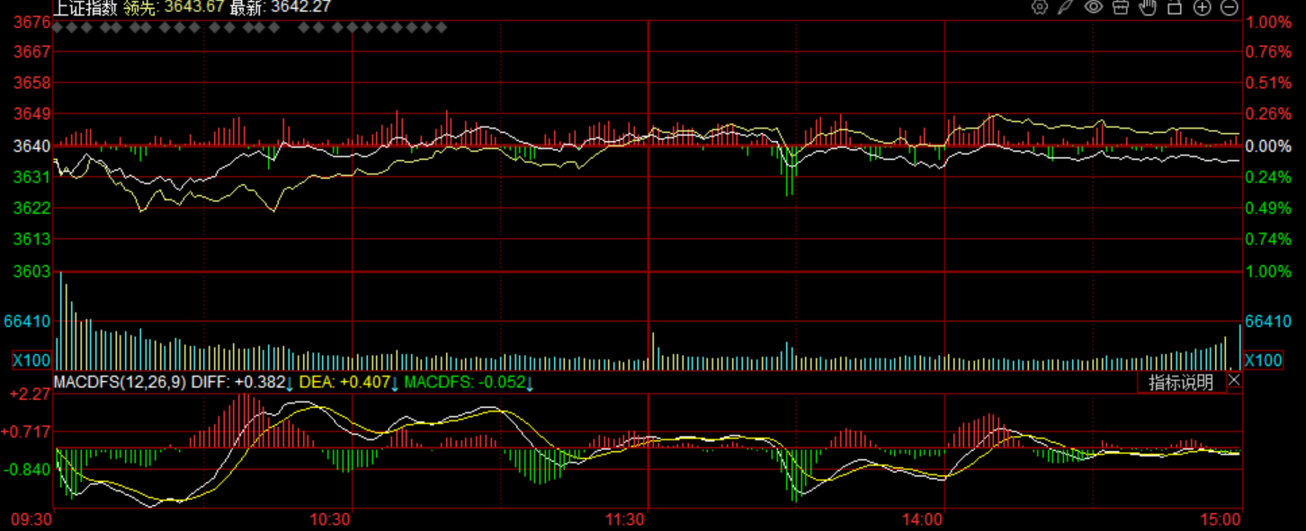The image size is (1306, 531).
Task: Click the red 0.51% percent label
Action: (1268, 83)
